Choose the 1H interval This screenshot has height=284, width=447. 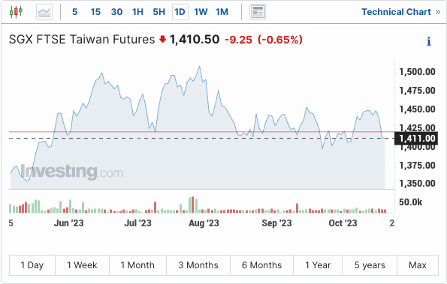point(137,12)
